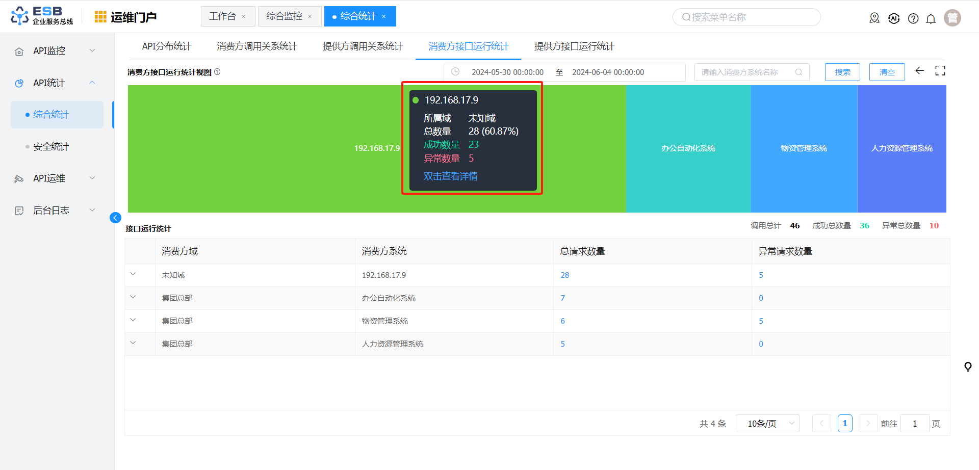
Task: Click the user avatar icon
Action: [952, 18]
